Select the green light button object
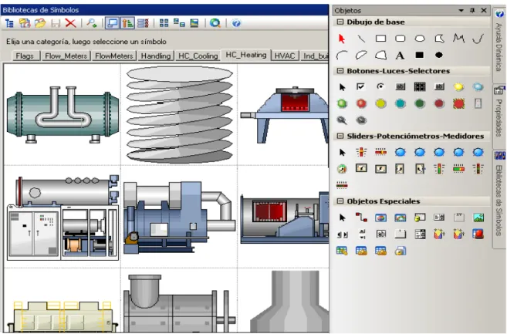The width and height of the screenshot is (507, 334). pos(342,103)
